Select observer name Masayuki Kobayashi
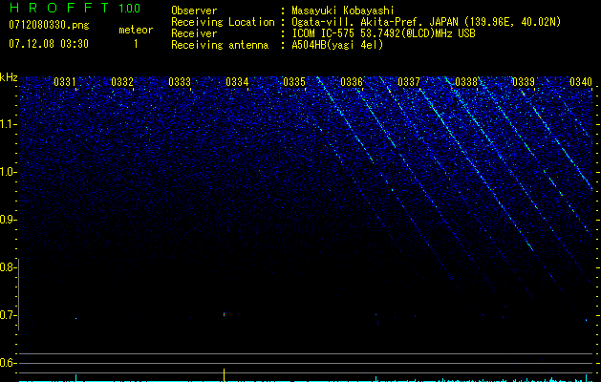The width and height of the screenshot is (601, 382). tap(343, 11)
